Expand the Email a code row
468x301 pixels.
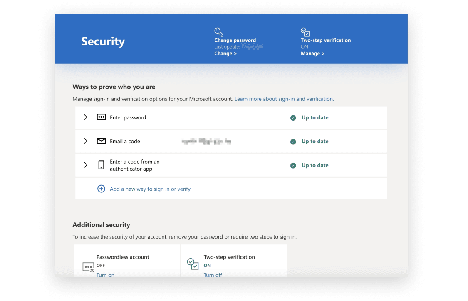[85, 141]
